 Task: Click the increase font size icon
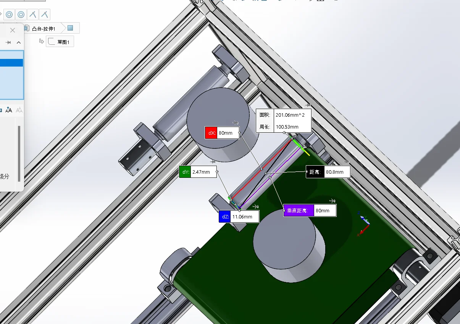click(x=9, y=110)
